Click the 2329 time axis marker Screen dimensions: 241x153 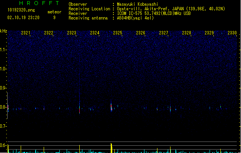click(209, 33)
